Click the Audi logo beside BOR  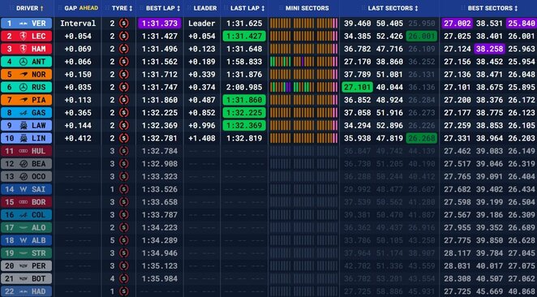24,202
